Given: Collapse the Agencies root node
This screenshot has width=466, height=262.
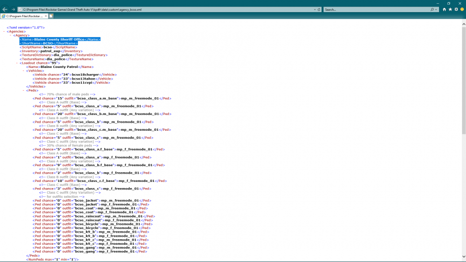Looking at the screenshot, I should tap(4, 32).
